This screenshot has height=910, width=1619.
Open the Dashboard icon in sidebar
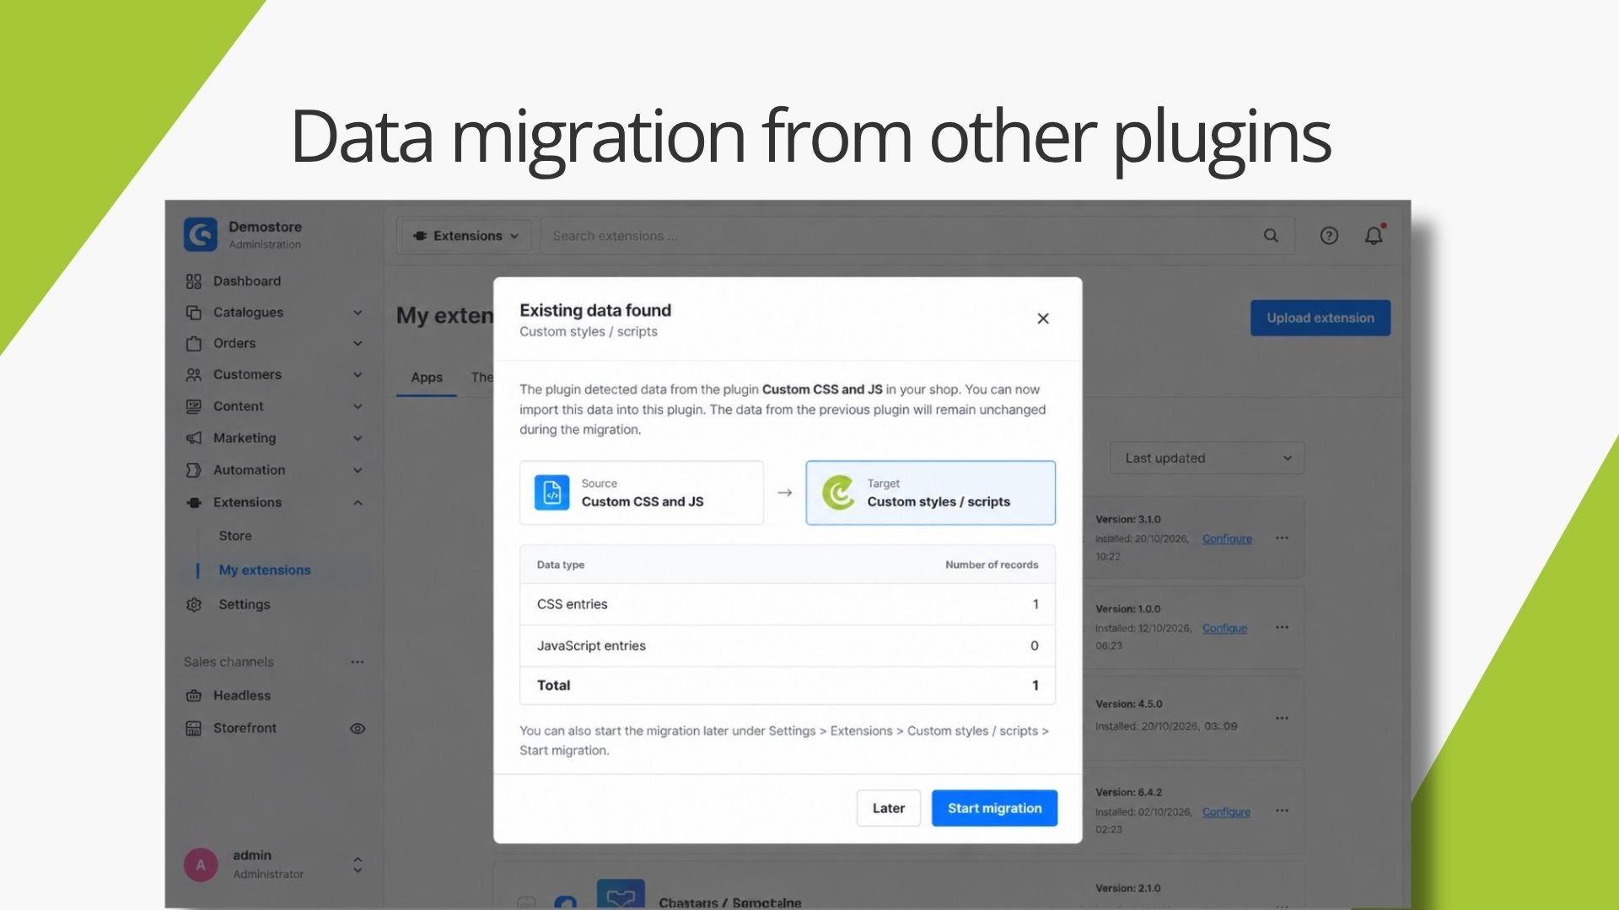click(x=194, y=281)
